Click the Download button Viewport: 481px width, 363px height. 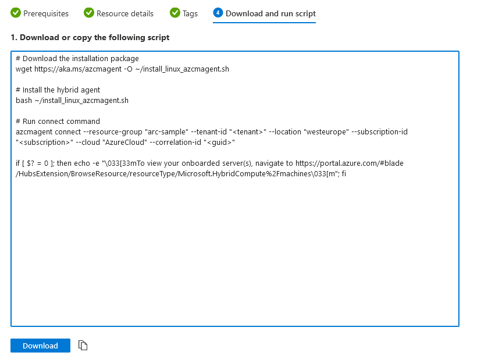40,346
